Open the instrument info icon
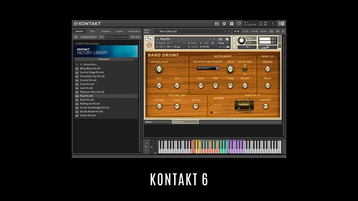This screenshot has width=358, height=201. point(227,39)
